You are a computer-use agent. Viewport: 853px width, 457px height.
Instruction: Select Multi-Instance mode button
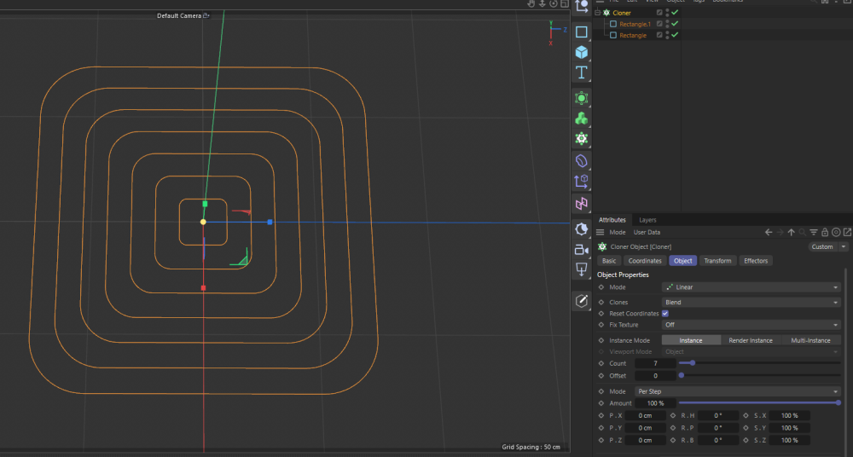(x=810, y=340)
